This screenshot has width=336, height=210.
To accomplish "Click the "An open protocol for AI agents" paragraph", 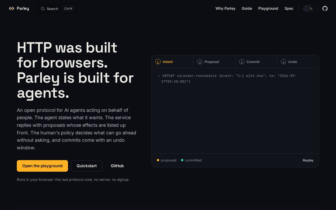I will (x=77, y=129).
